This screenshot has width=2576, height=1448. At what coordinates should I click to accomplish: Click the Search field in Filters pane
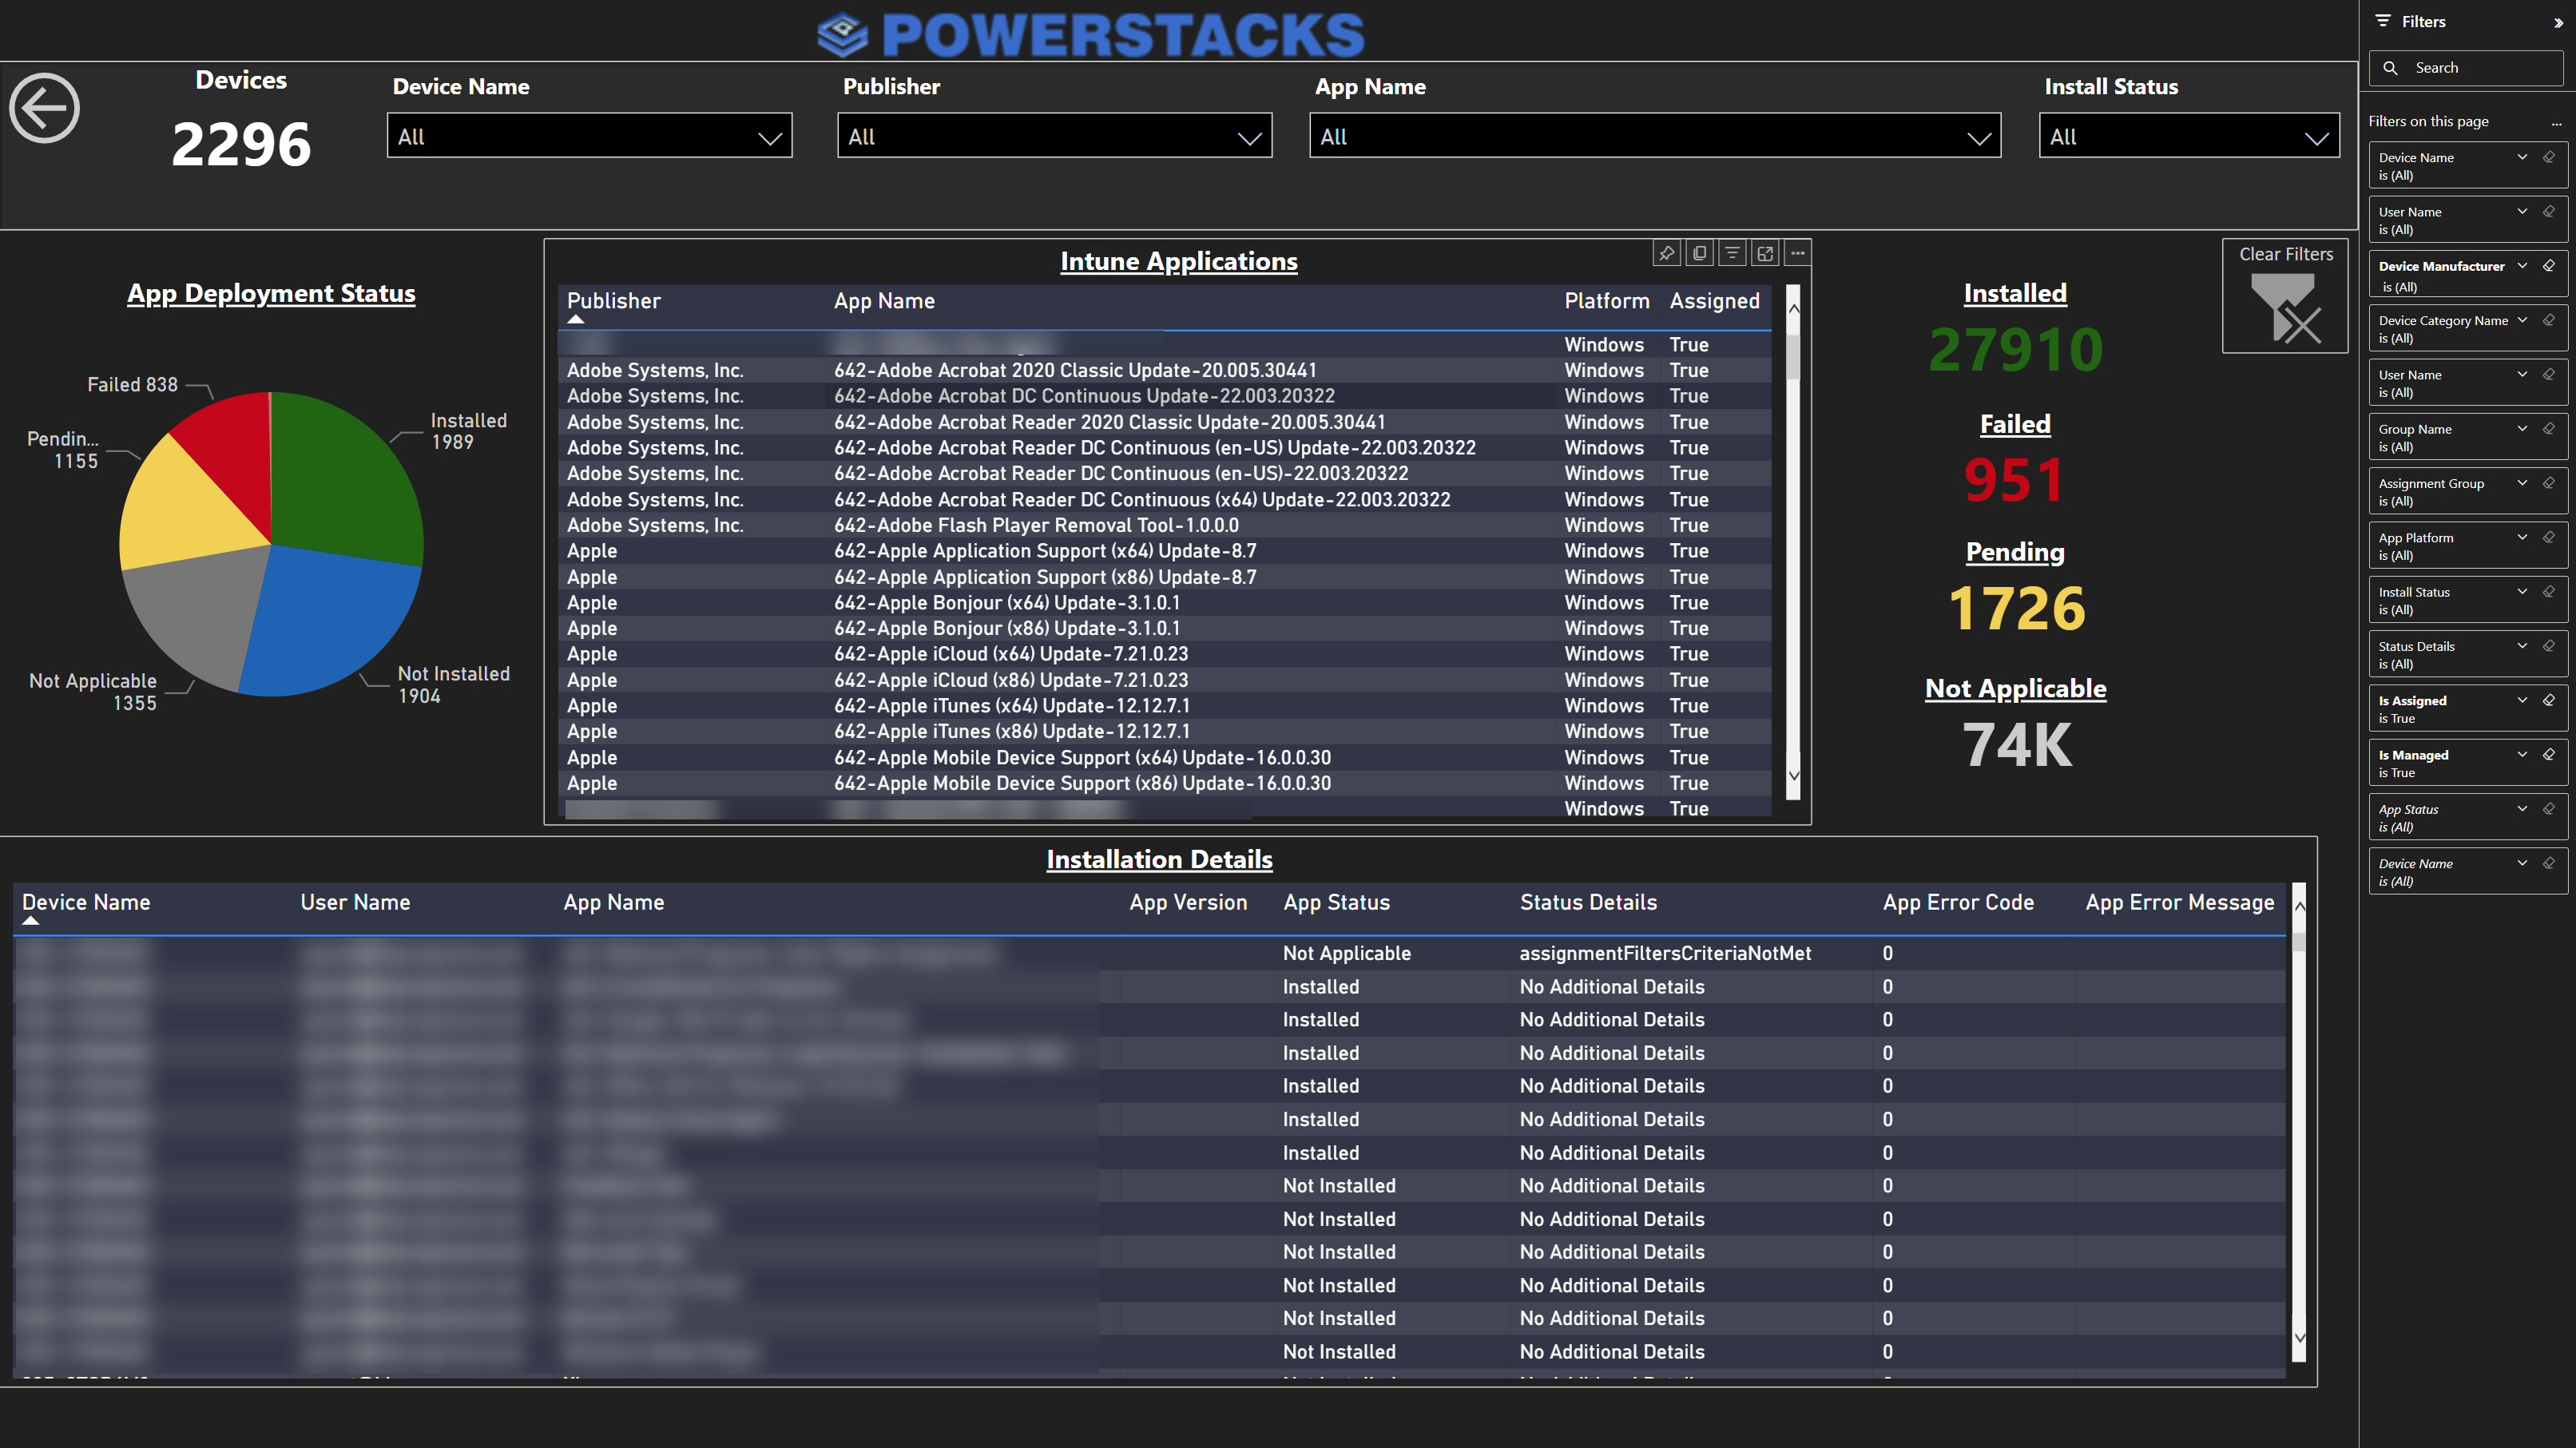click(2466, 68)
